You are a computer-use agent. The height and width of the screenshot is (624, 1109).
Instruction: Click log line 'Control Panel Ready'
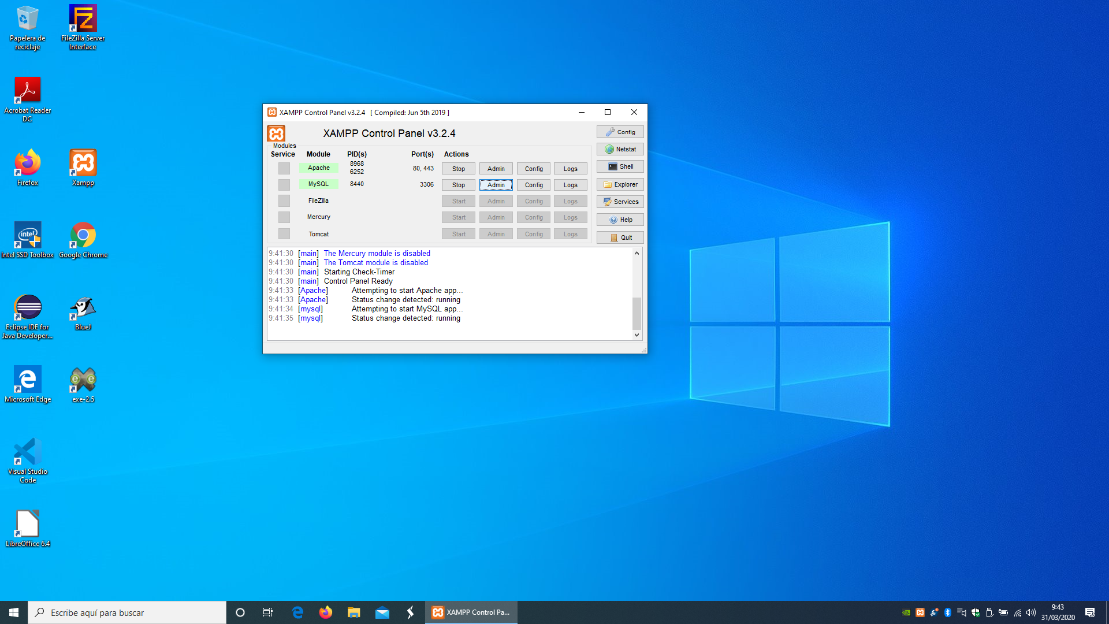(358, 281)
